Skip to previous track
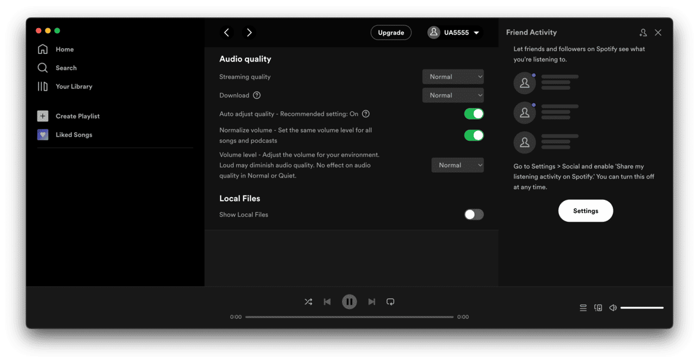This screenshot has width=699, height=363. [x=327, y=302]
